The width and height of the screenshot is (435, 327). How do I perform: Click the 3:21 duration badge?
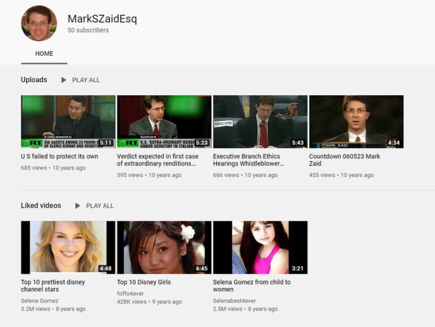pyautogui.click(x=298, y=269)
